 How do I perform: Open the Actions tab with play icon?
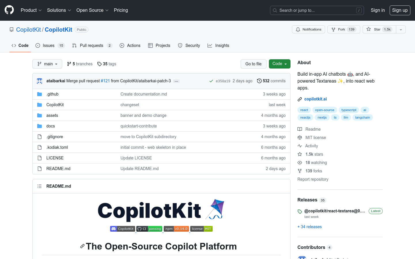coord(122,45)
